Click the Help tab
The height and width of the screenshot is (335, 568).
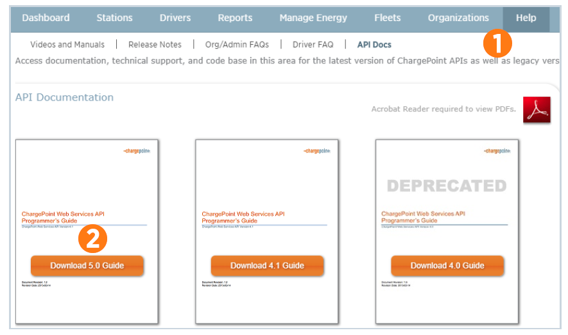(x=526, y=18)
